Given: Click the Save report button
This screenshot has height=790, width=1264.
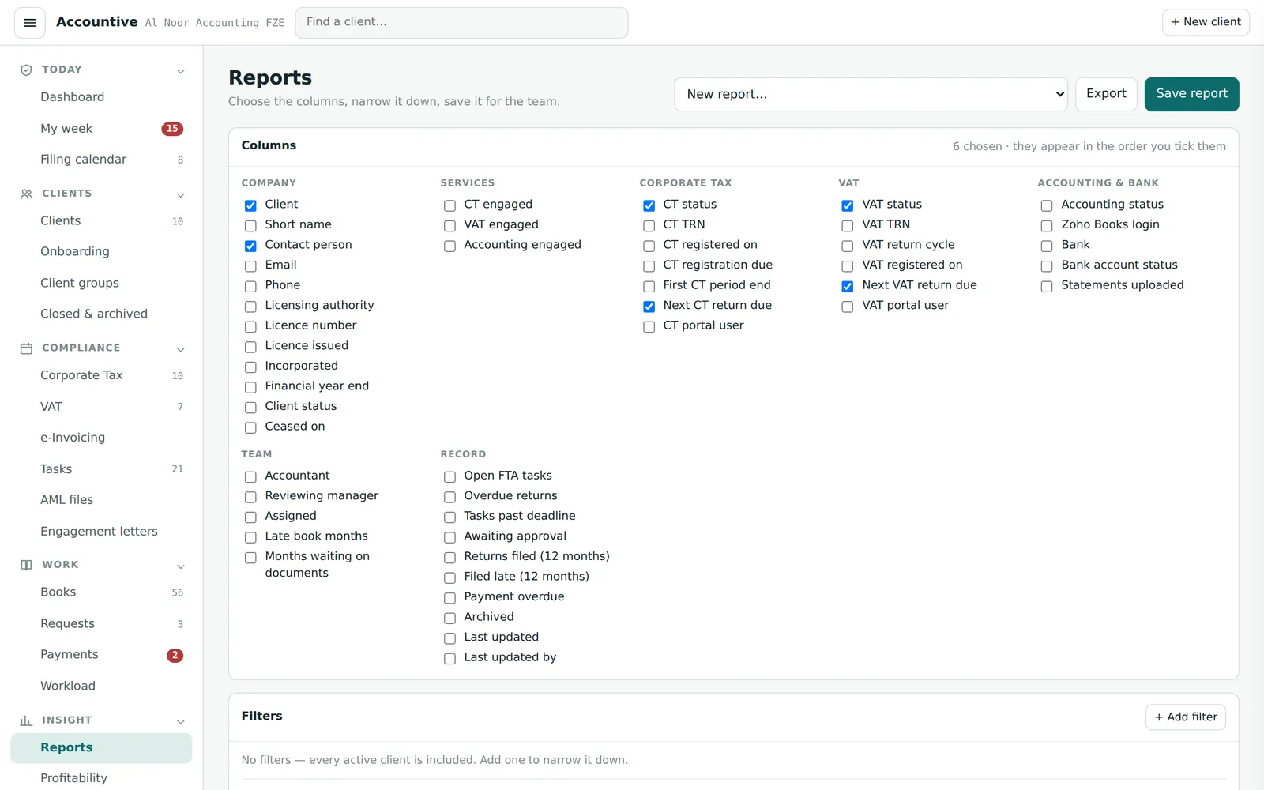Looking at the screenshot, I should coord(1191,94).
